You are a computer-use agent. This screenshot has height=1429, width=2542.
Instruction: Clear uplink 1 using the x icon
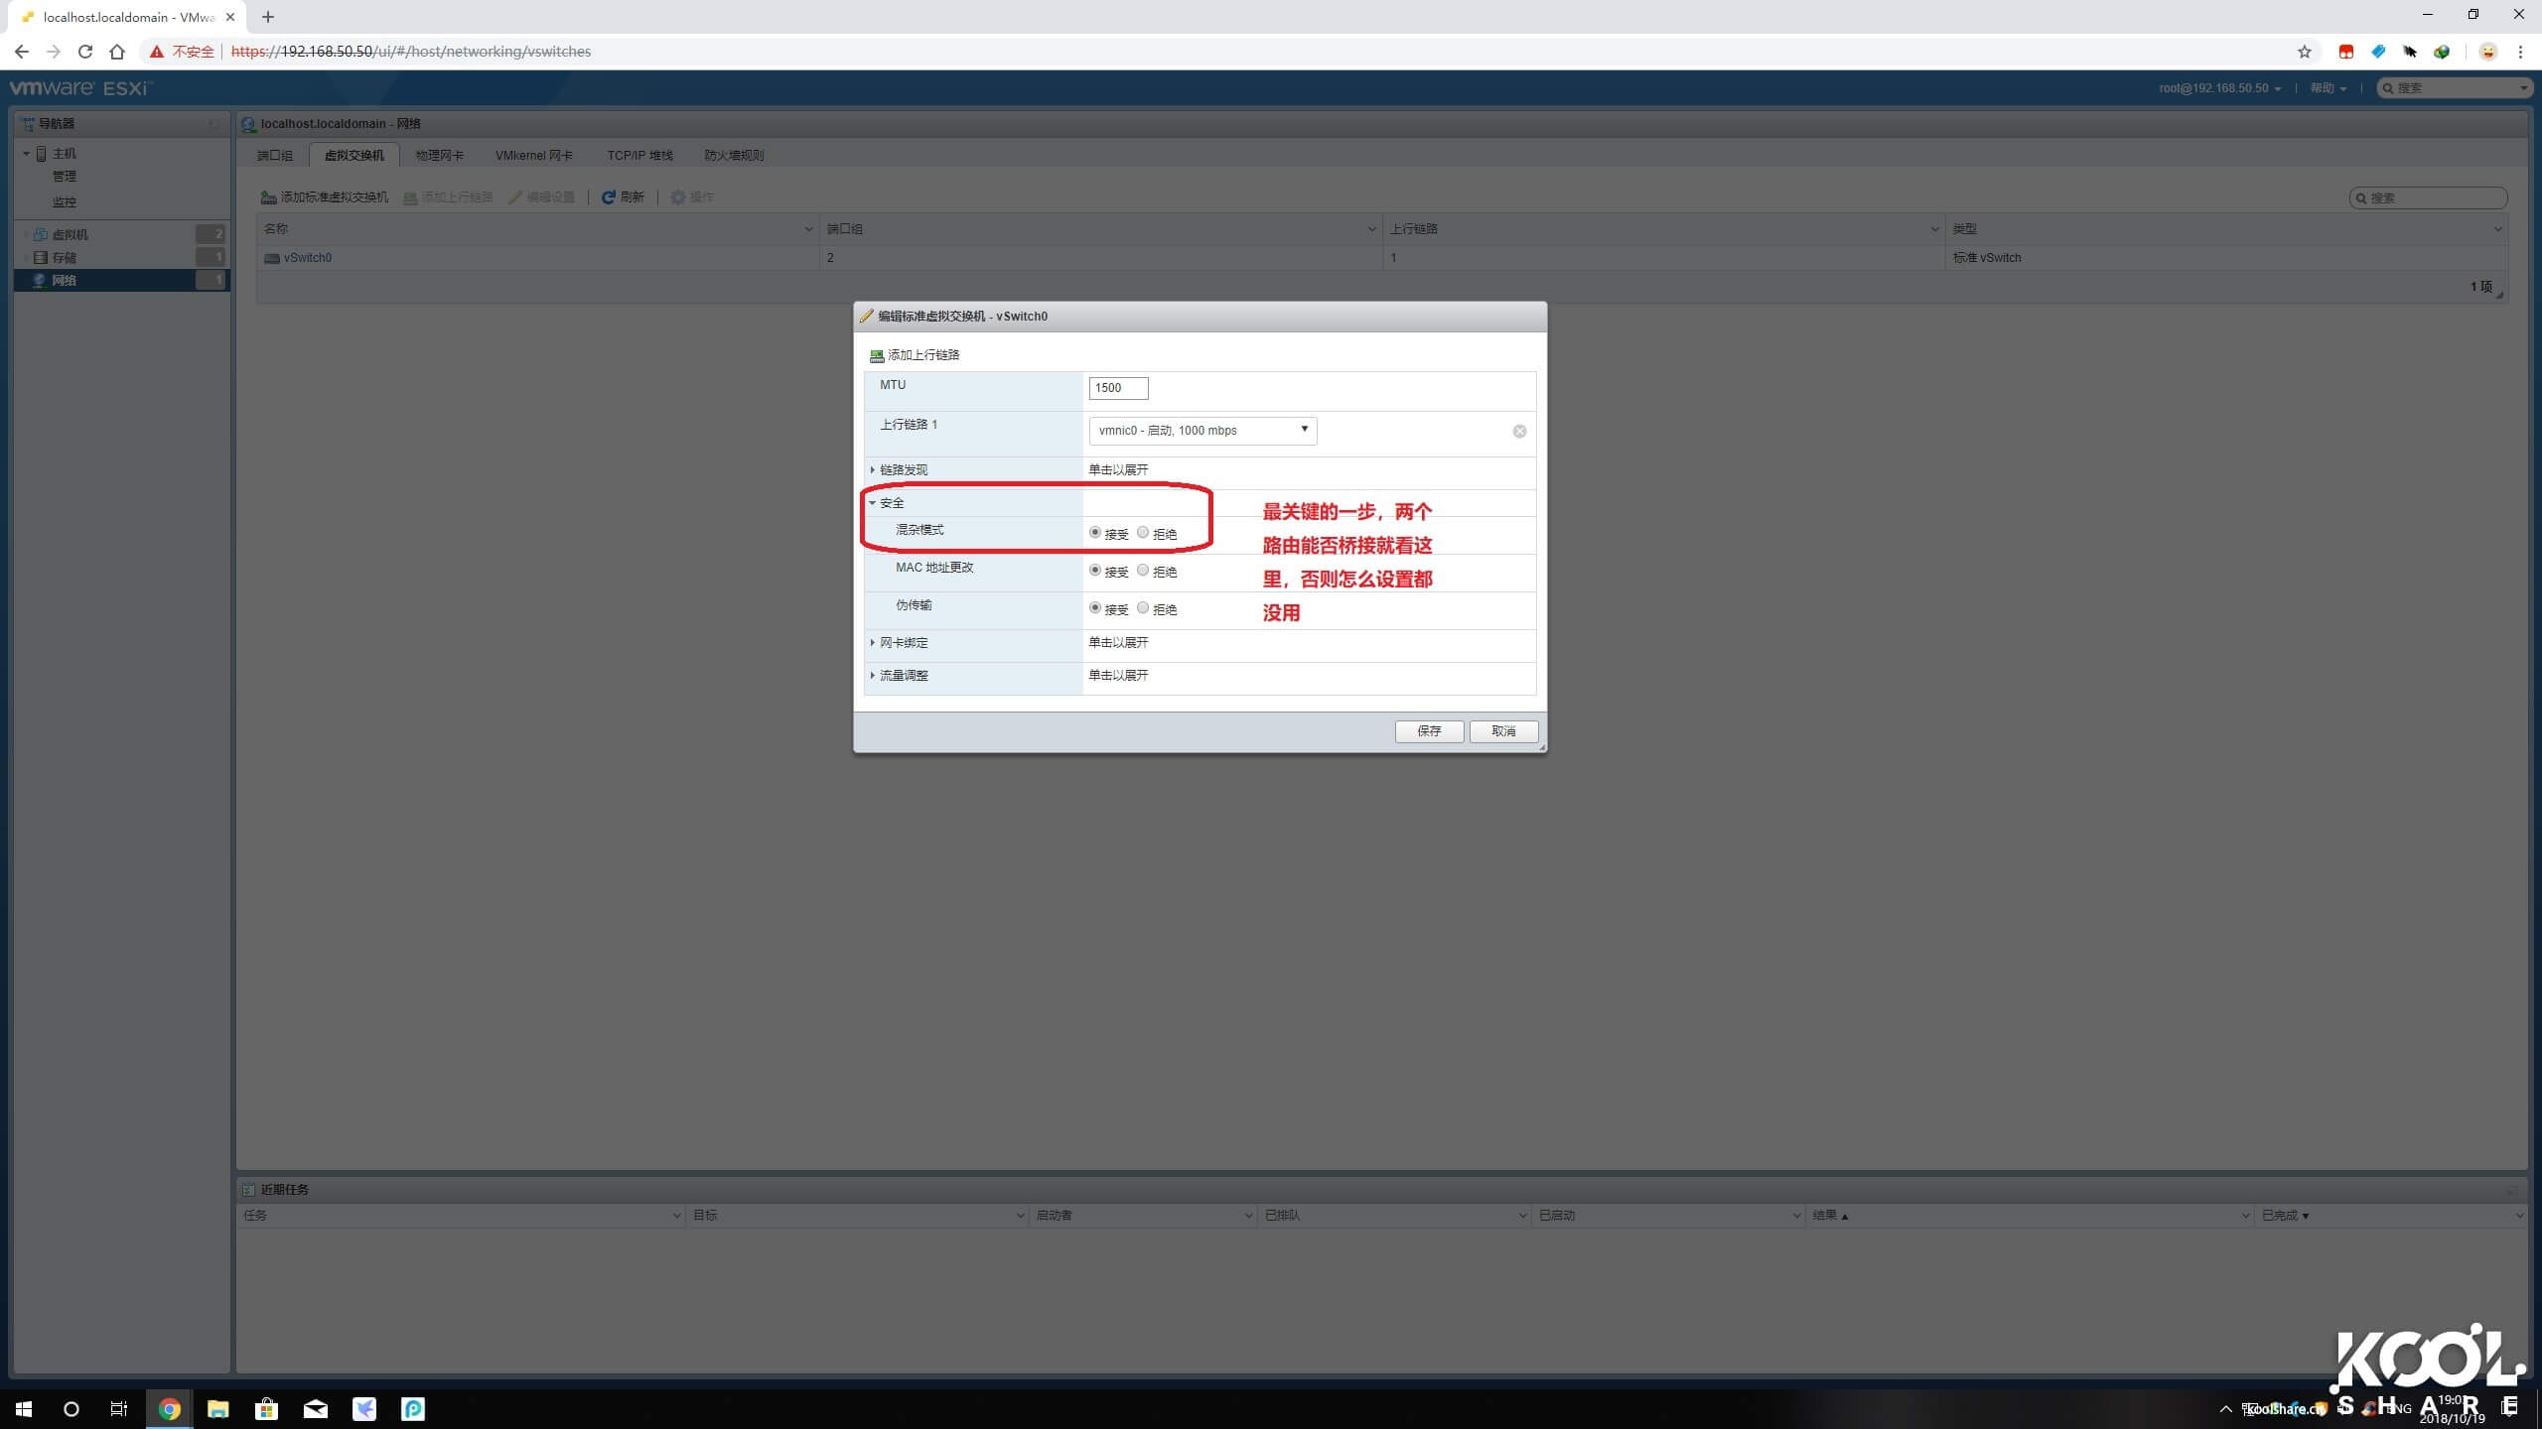pyautogui.click(x=1518, y=431)
